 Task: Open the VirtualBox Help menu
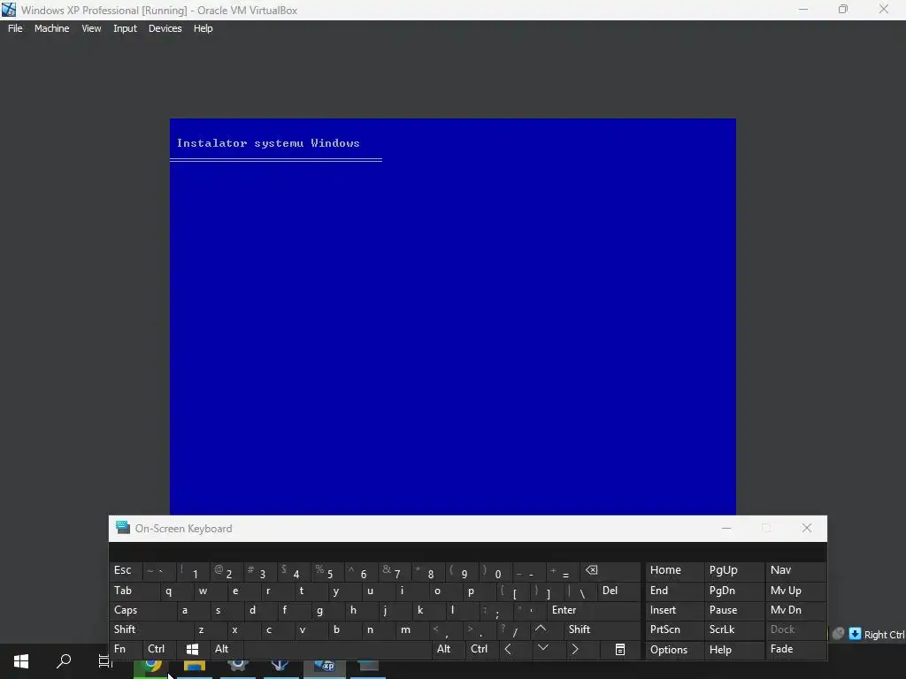point(203,28)
